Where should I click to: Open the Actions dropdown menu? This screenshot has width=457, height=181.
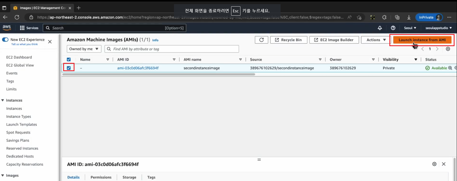click(x=376, y=40)
